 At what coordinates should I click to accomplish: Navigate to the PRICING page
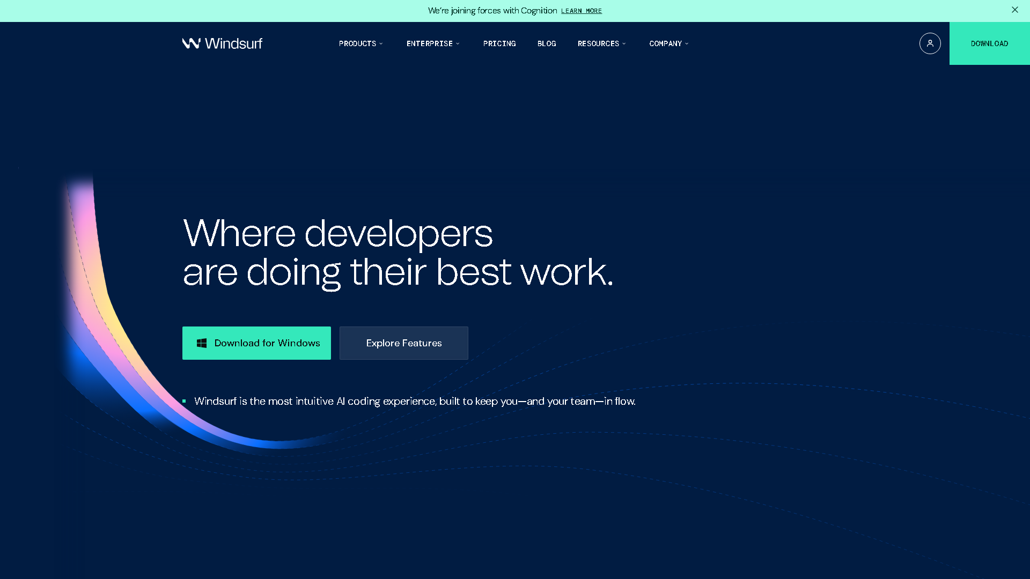tap(499, 43)
